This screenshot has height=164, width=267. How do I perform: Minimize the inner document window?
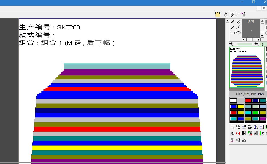(259, 8)
